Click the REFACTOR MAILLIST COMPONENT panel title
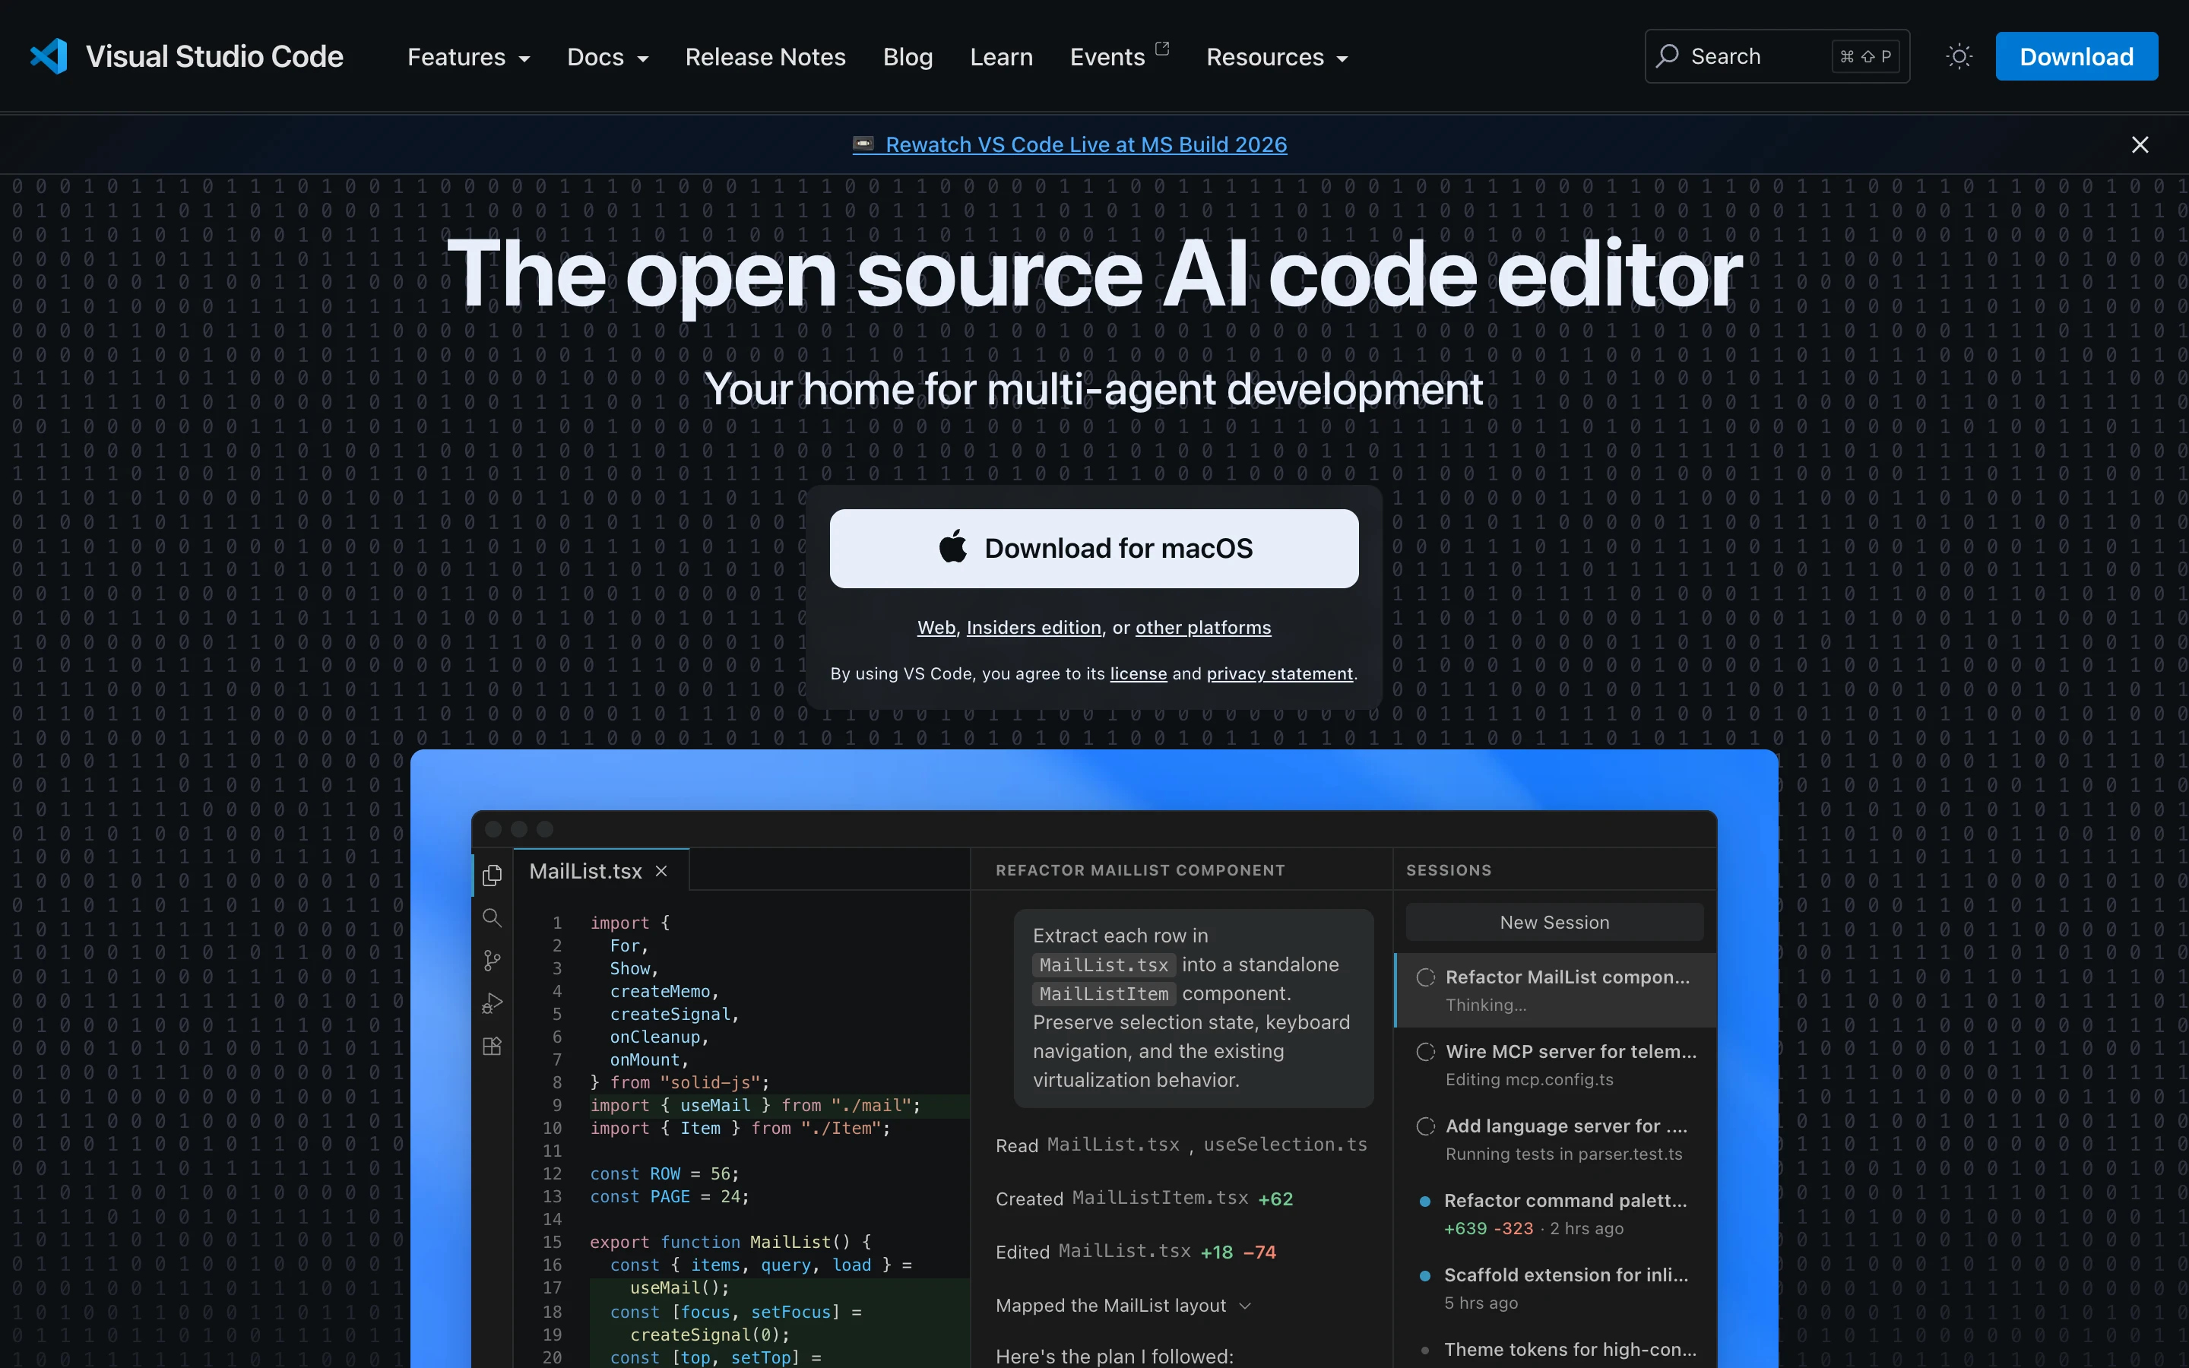Viewport: 2189px width, 1368px height. click(x=1140, y=870)
